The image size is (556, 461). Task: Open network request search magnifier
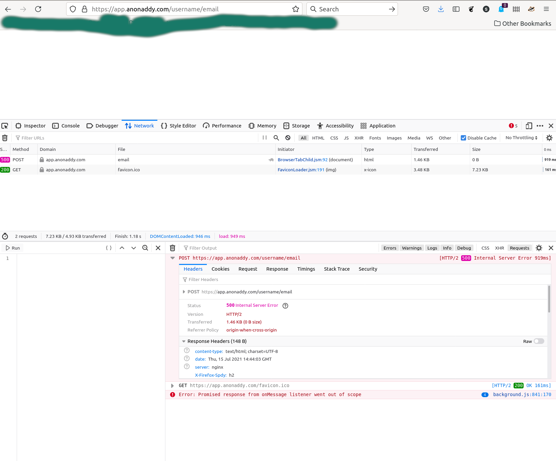point(276,137)
